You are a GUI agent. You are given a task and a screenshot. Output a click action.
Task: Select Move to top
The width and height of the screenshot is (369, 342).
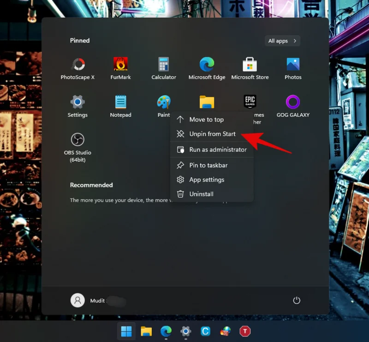(x=206, y=119)
